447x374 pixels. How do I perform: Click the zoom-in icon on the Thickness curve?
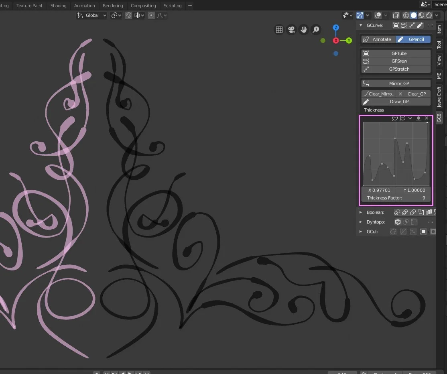(x=395, y=118)
